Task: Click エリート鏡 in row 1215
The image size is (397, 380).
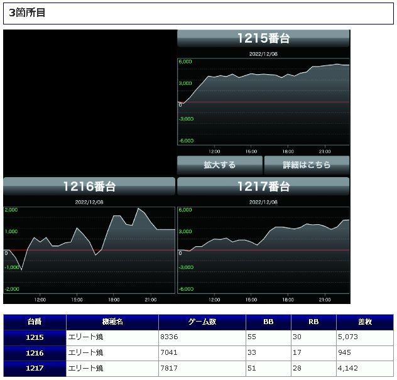Action: (85, 337)
